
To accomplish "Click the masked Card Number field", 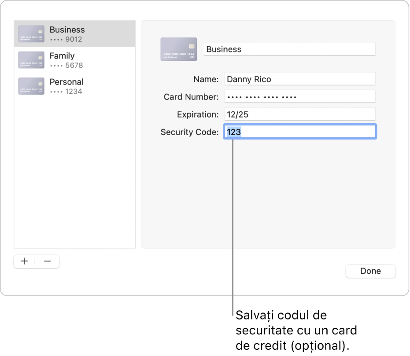I will pyautogui.click(x=300, y=96).
